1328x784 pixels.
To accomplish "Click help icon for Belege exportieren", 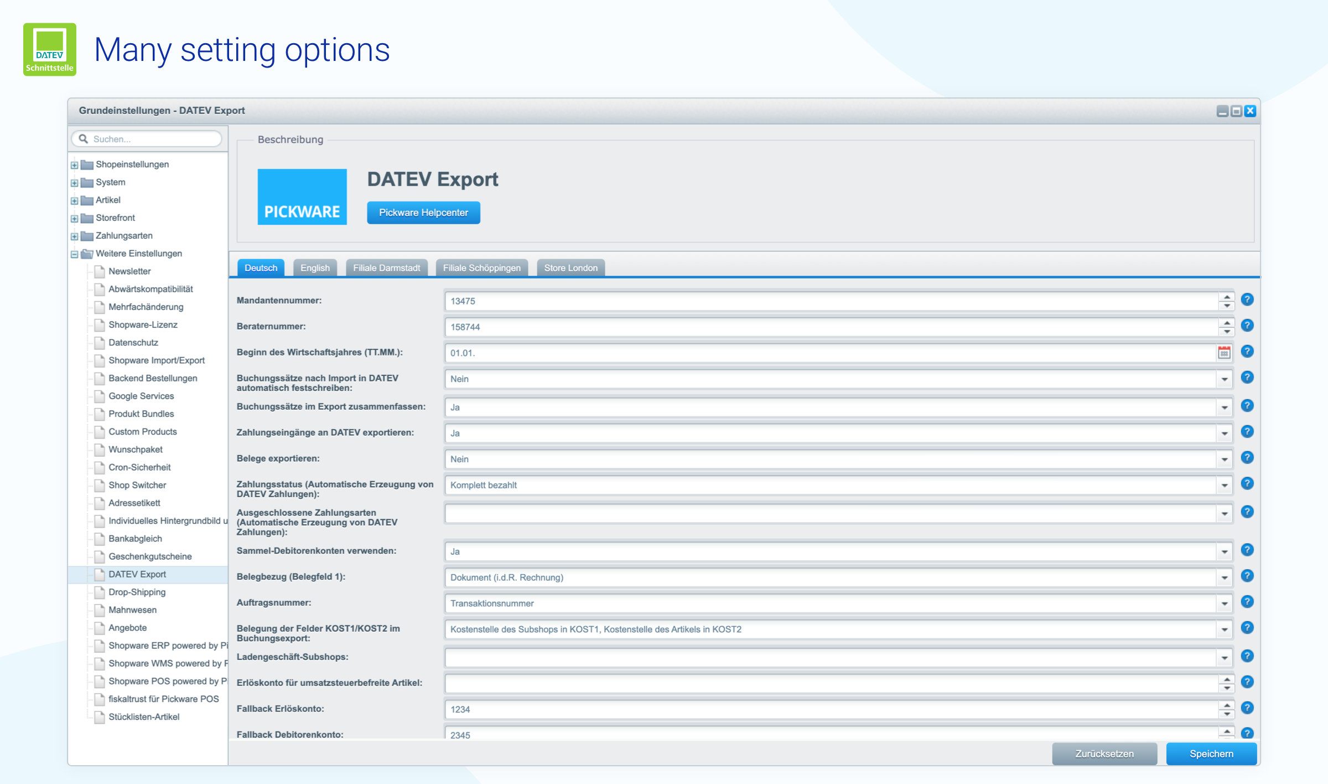I will tap(1247, 458).
